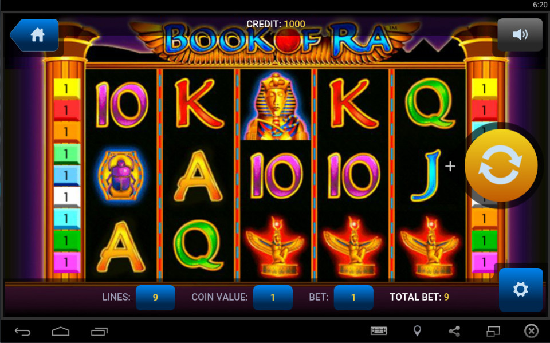This screenshot has width=550, height=343.
Task: Show recent apps in navigation bar
Action: (x=99, y=331)
